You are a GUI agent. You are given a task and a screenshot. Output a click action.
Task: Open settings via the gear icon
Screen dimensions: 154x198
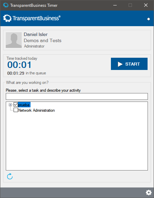(149, 193)
